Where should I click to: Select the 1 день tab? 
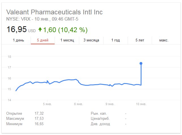click(18, 40)
